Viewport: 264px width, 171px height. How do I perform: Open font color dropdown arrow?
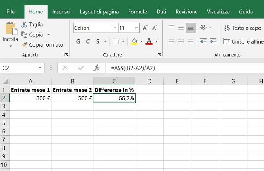[x=156, y=41]
